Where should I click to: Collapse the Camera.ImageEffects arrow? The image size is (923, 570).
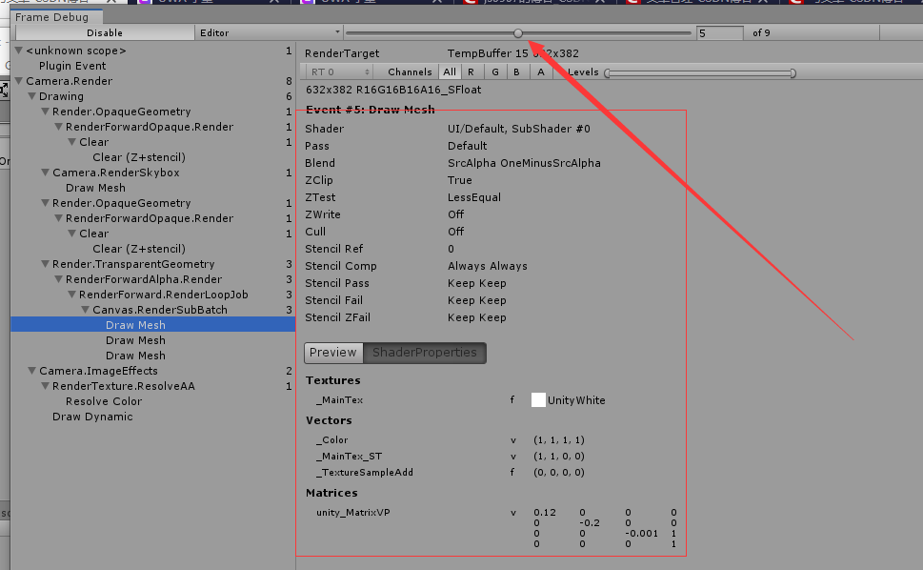(31, 371)
